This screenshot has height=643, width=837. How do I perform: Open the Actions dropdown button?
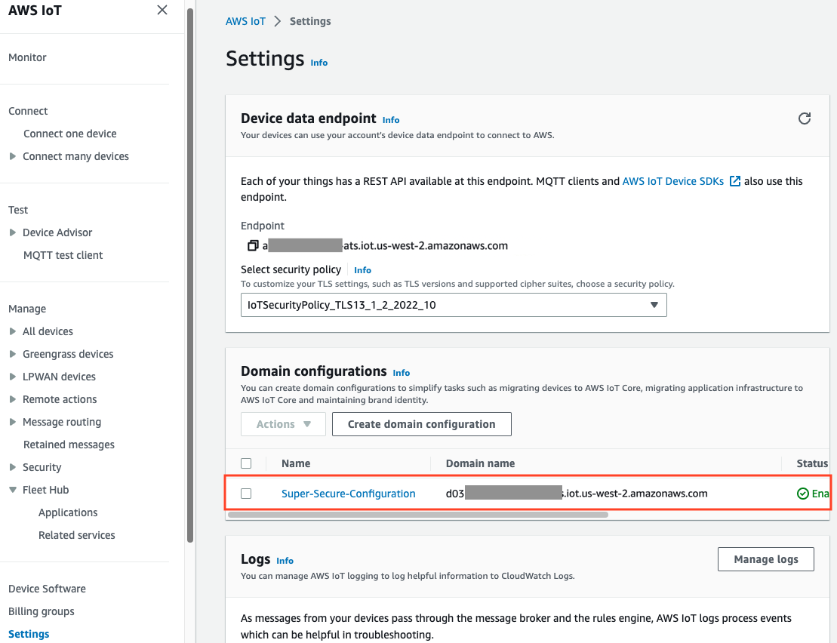(x=284, y=424)
